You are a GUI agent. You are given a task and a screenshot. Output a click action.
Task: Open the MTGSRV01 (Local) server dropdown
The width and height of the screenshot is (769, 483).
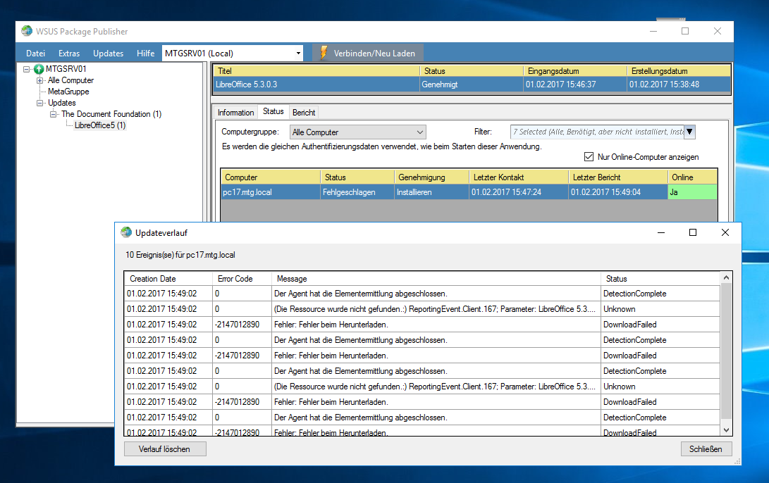tap(298, 53)
